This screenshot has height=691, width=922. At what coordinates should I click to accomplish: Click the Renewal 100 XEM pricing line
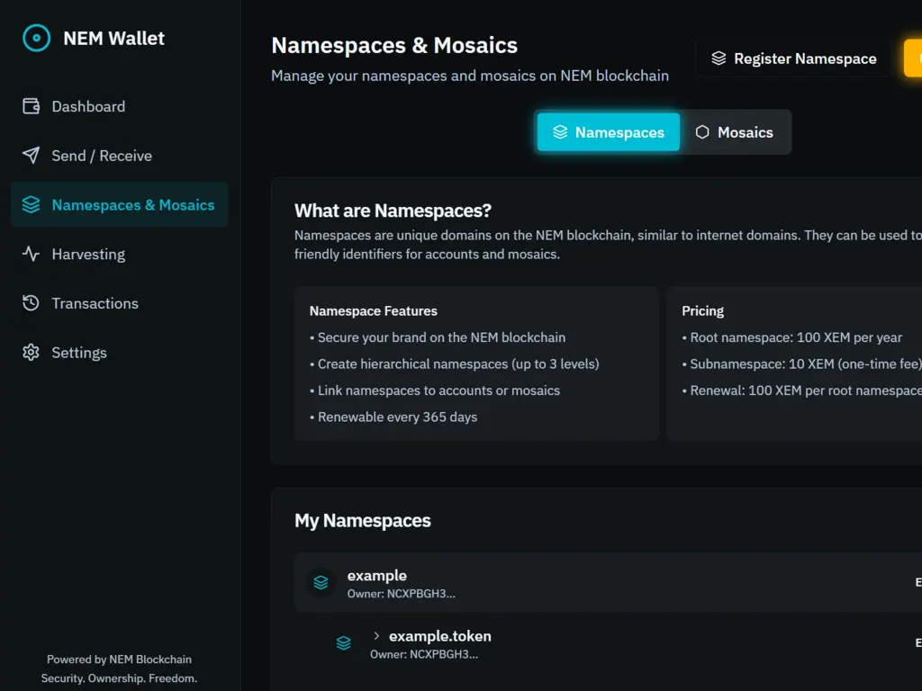coord(801,390)
